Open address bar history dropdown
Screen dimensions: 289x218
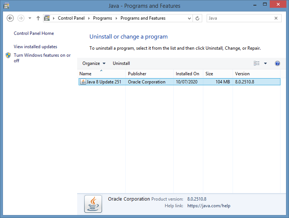pos(189,18)
